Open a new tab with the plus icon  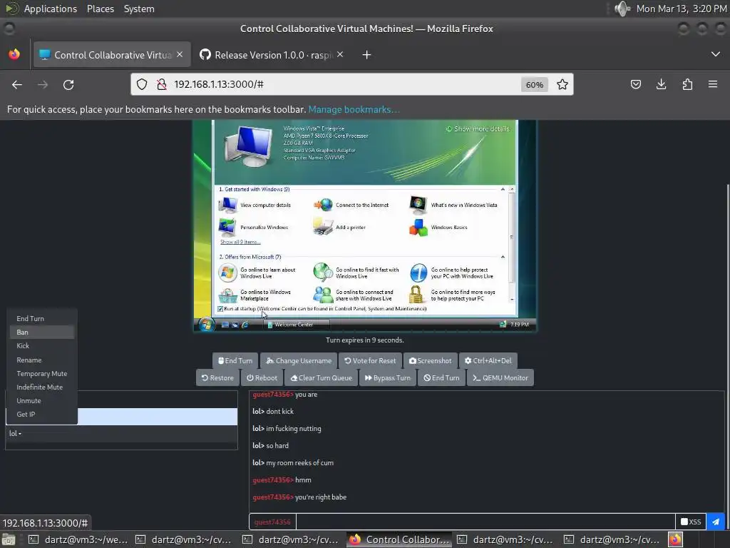pos(367,55)
